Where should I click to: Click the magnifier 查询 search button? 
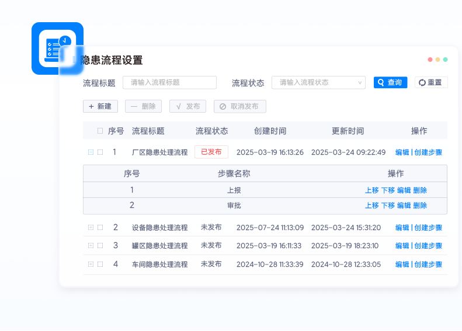click(x=390, y=83)
